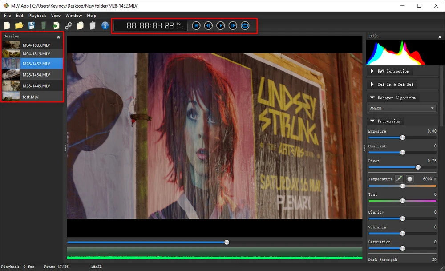Open the File menu
This screenshot has height=271, width=445.
tap(8, 15)
